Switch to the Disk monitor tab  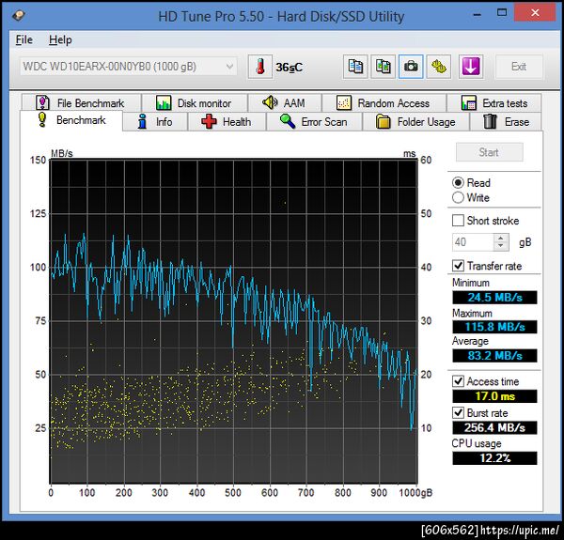point(195,103)
